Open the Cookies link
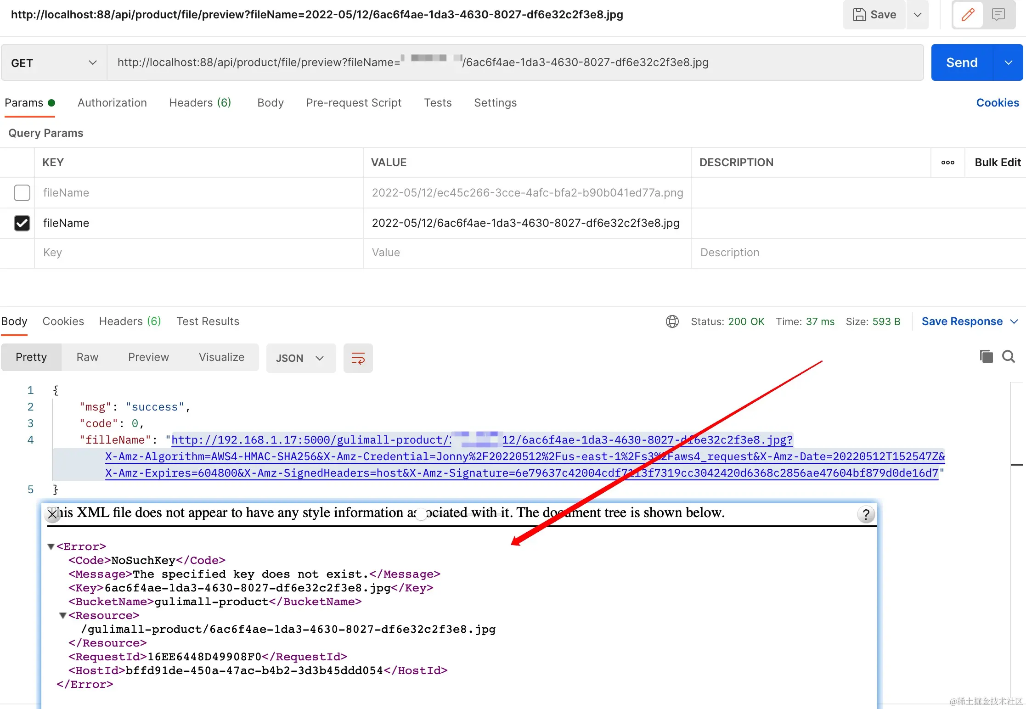Screen dimensions: 1026x709 pyautogui.click(x=997, y=103)
